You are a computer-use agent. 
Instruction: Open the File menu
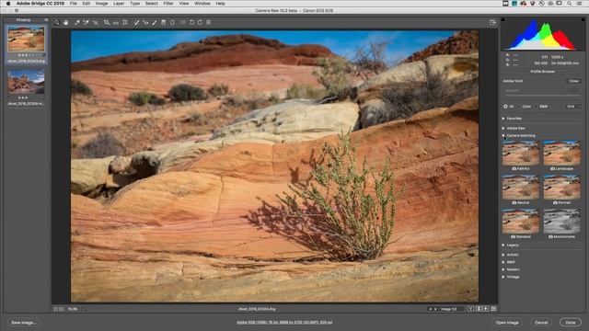click(x=74, y=4)
